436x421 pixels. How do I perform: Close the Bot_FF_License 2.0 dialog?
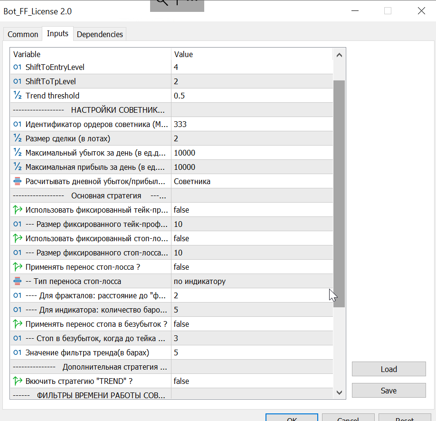tap(421, 11)
